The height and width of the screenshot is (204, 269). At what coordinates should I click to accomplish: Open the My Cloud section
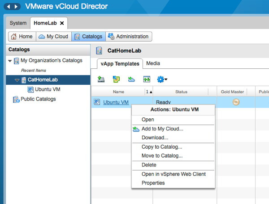point(54,37)
